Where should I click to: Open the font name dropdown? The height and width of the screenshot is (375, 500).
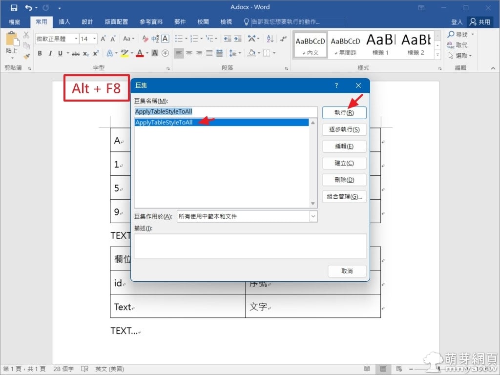pos(76,39)
